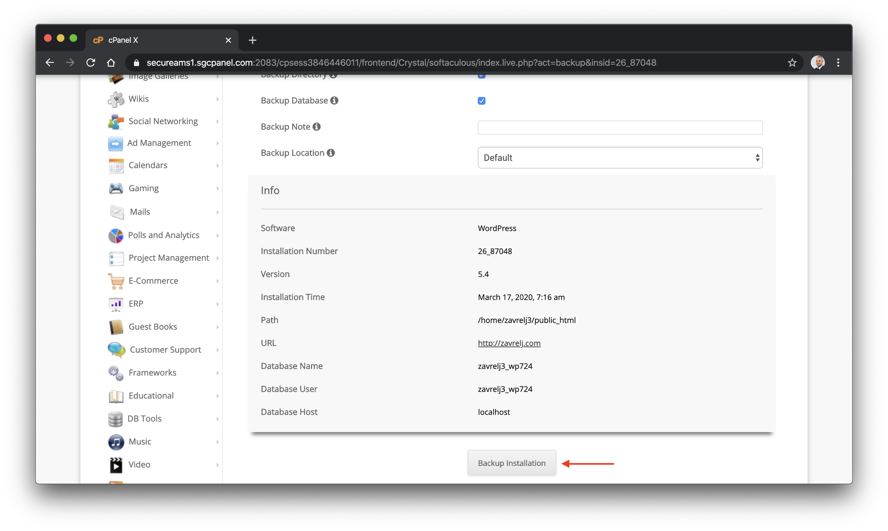Screen dimensions: 888x531
Task: Click the Project Management list icon
Action: [116, 258]
